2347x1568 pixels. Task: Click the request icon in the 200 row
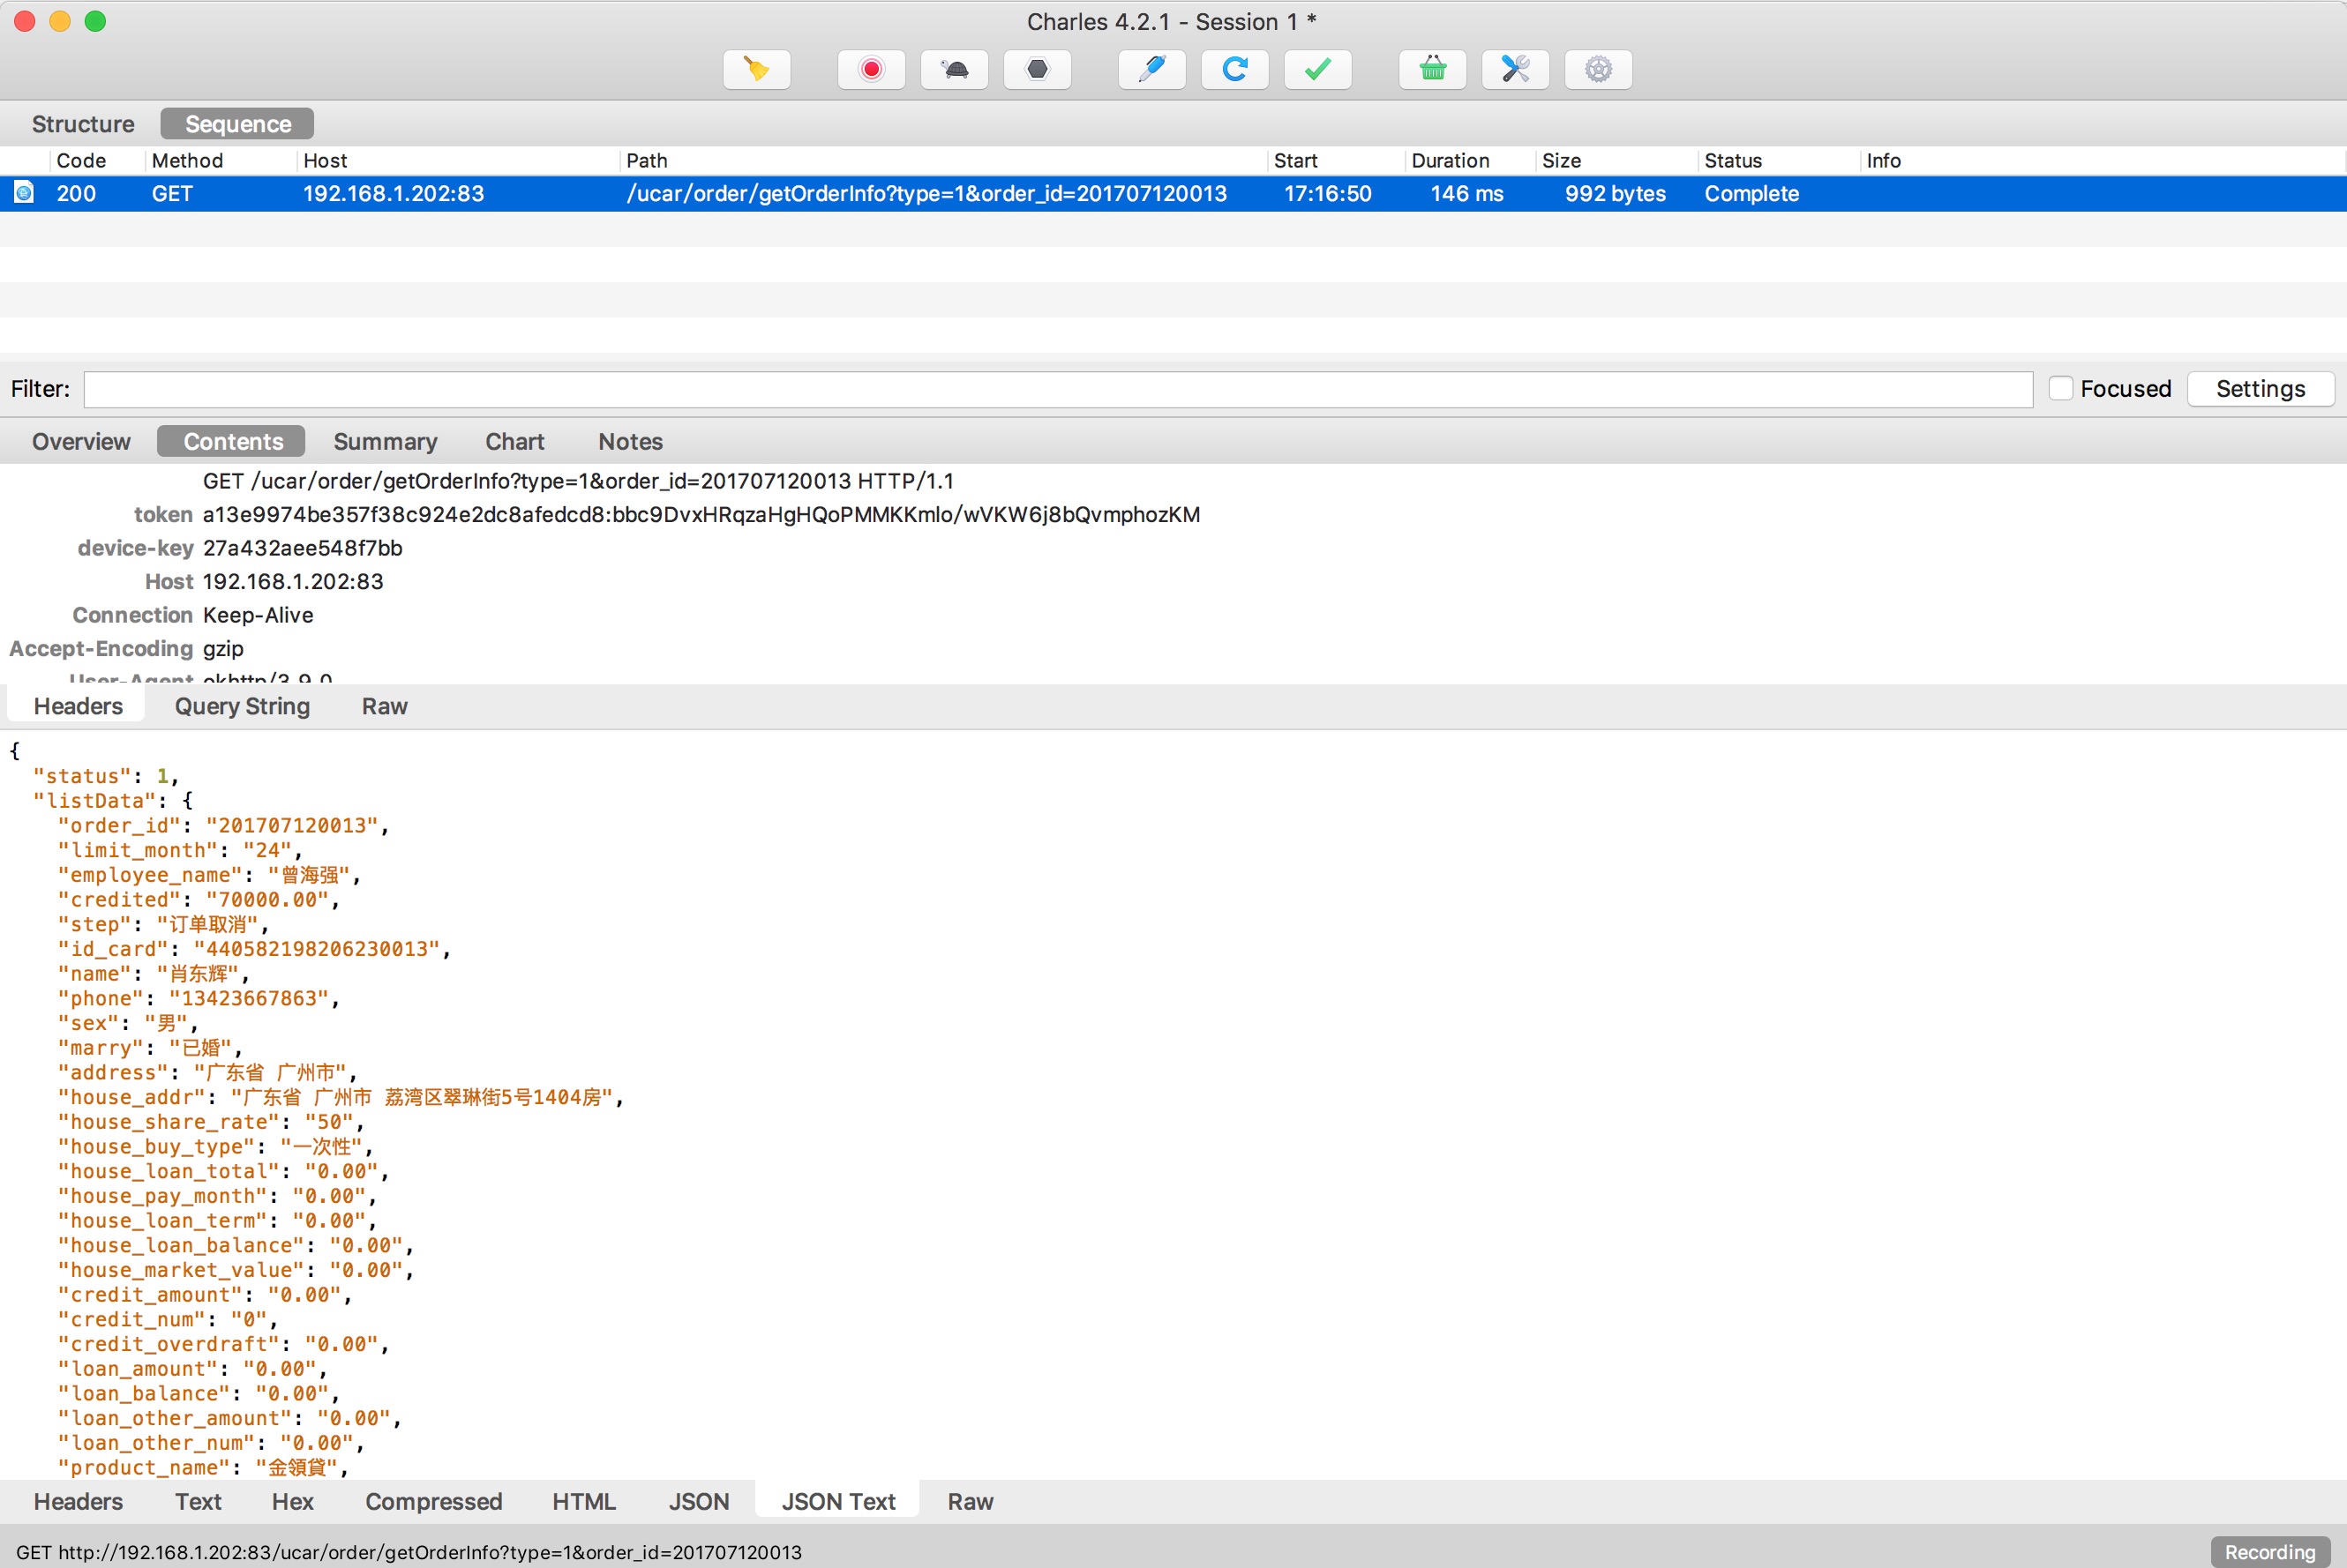click(x=24, y=192)
